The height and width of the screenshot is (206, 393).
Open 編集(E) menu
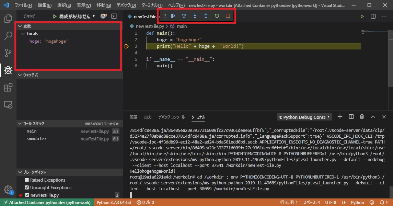coord(44,5)
